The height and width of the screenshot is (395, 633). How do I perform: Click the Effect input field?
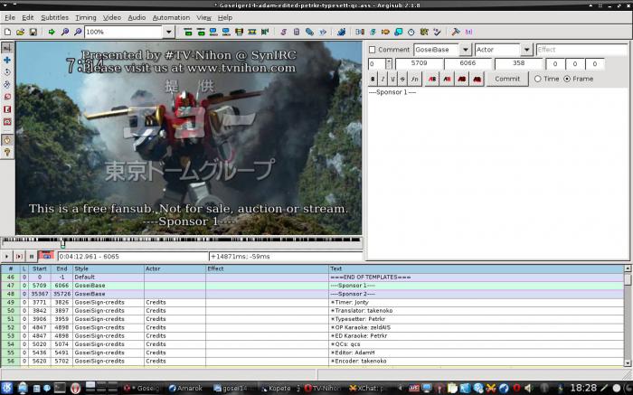coord(581,50)
